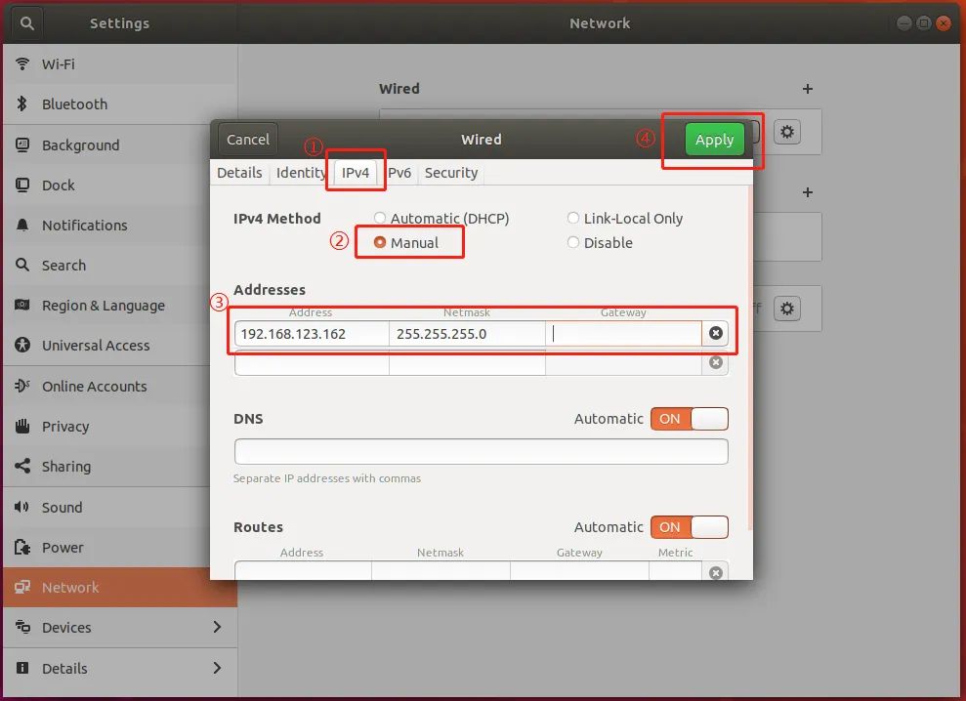
Task: Remove the first address row
Action: [715, 333]
